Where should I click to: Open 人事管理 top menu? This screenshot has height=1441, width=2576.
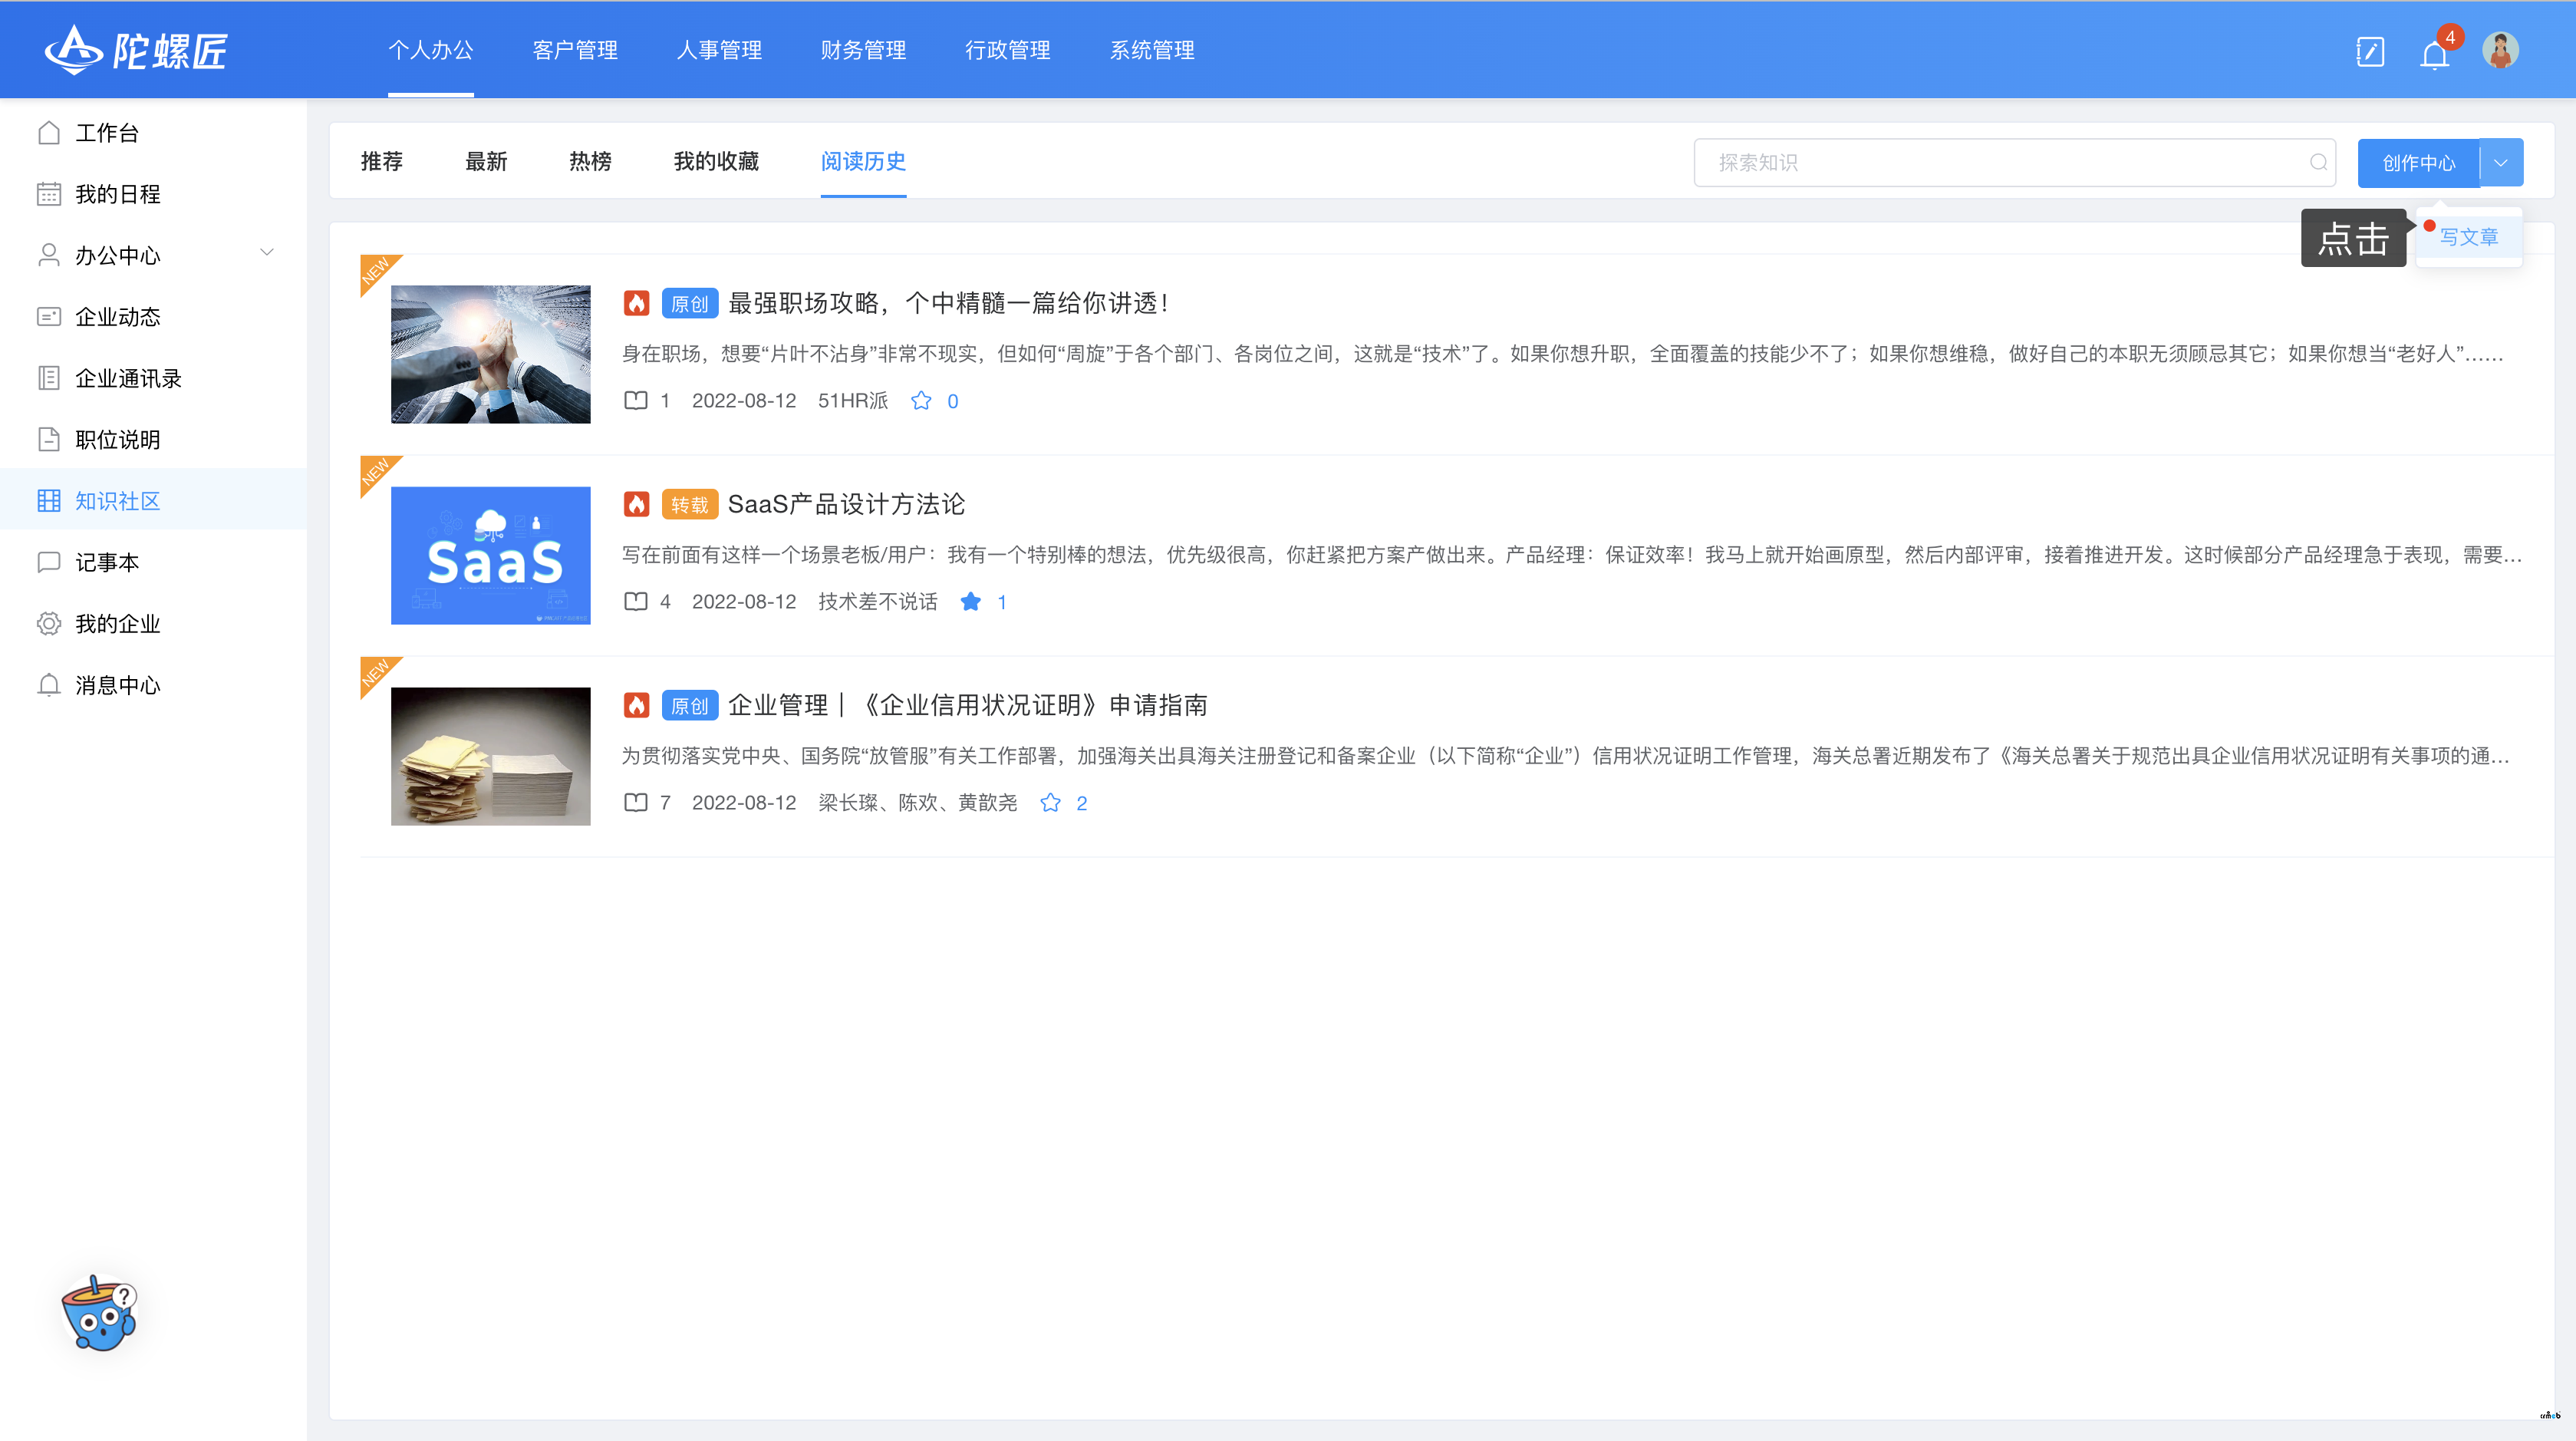(719, 50)
